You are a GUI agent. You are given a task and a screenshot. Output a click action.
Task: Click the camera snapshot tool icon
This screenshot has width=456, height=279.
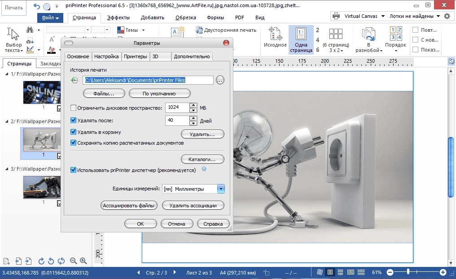[30, 41]
